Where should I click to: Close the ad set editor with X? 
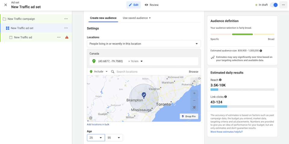point(5,5)
